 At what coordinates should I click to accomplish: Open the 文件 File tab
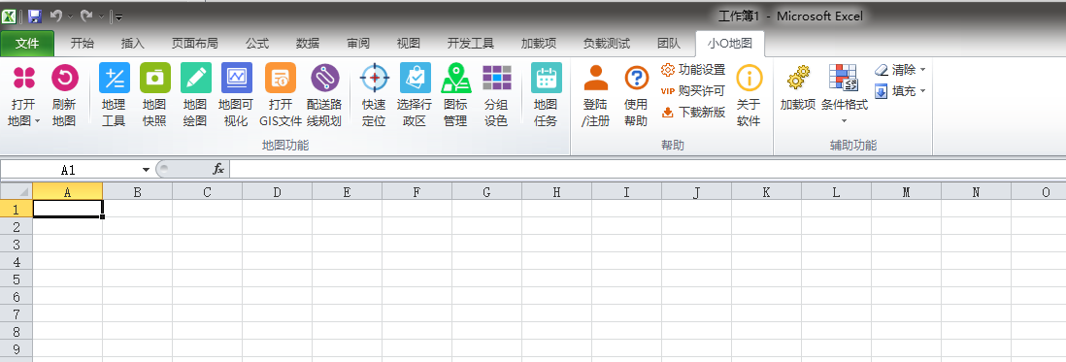[x=27, y=44]
